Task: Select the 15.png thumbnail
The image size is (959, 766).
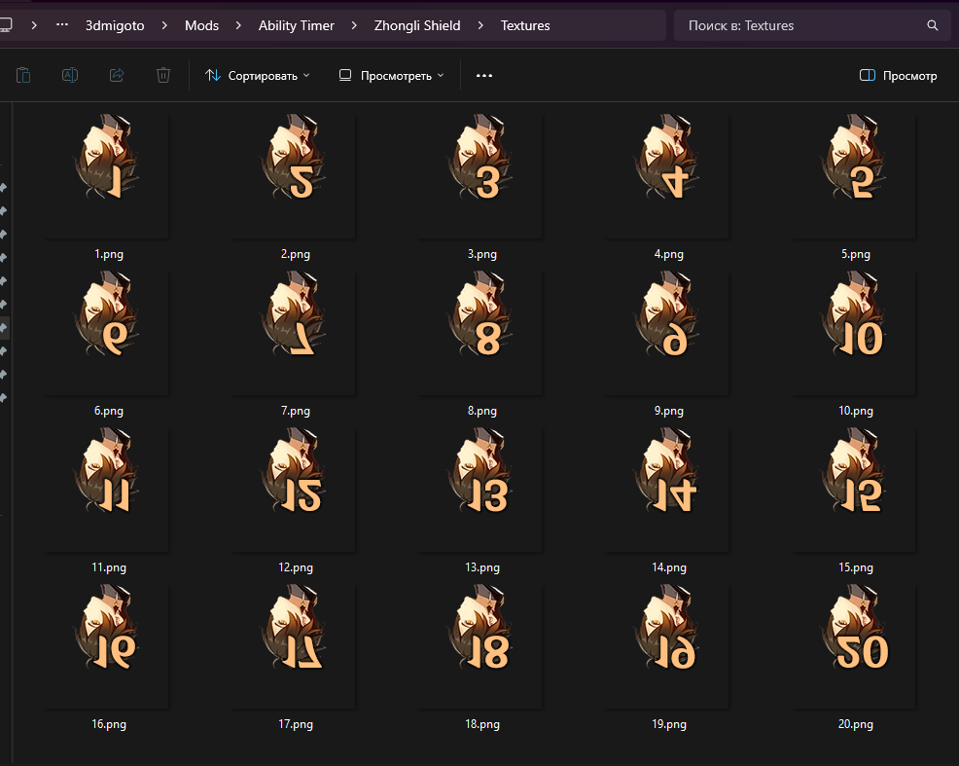Action: click(x=854, y=489)
